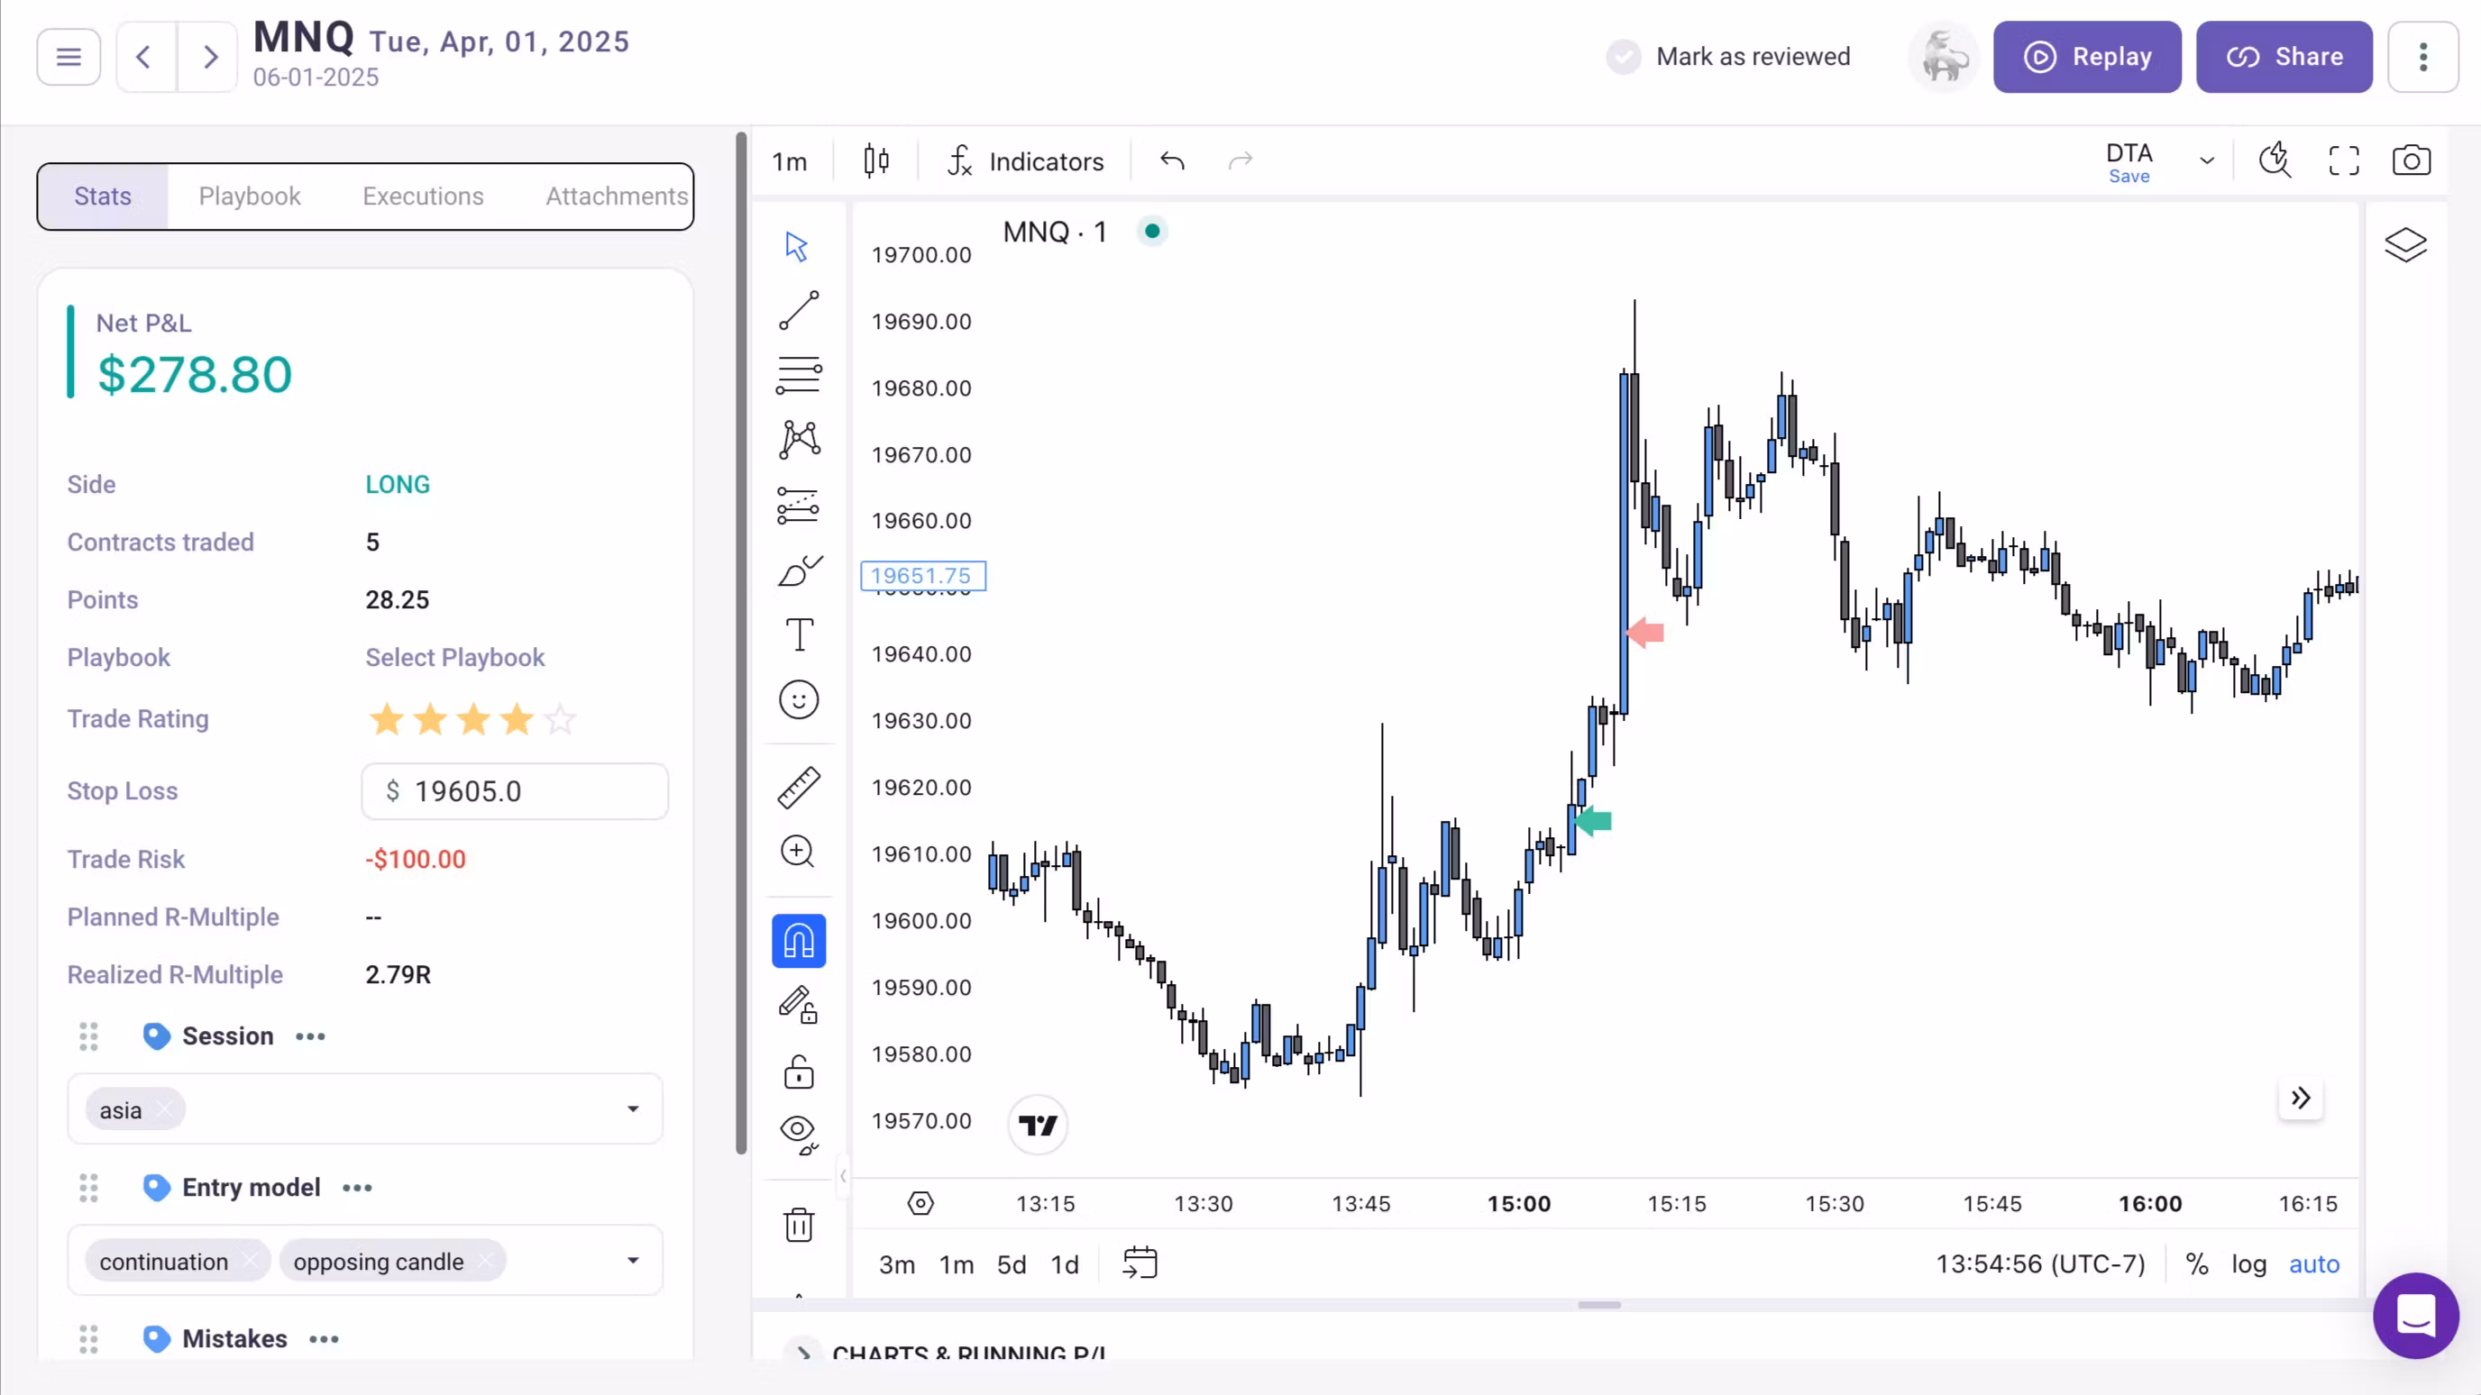The height and width of the screenshot is (1395, 2481).
Task: Expand the Session tag dropdown
Action: click(632, 1109)
